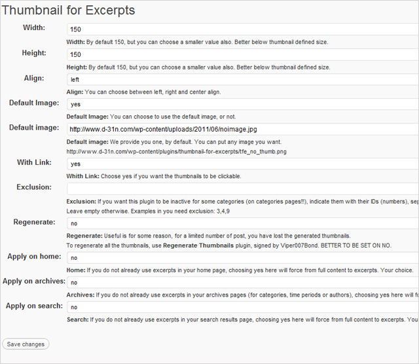Screen dimensions: 419x364
Task: Click the Apply on archives label
Action: click(33, 281)
